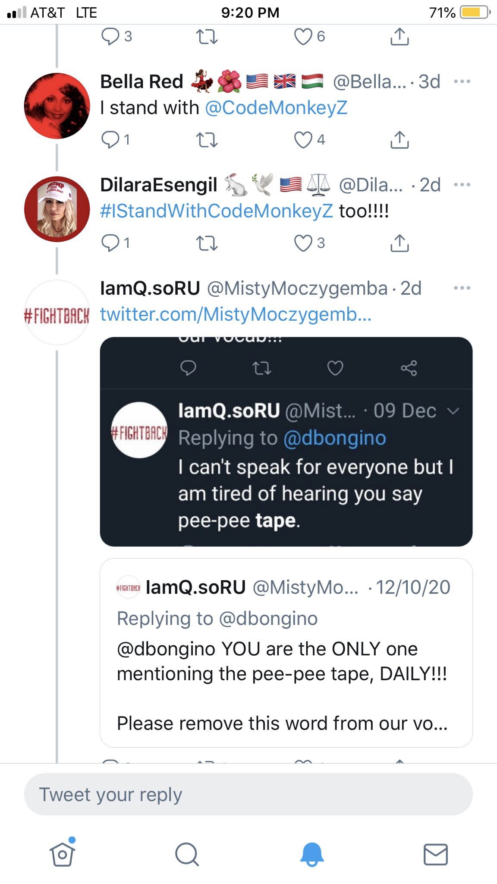The width and height of the screenshot is (497, 884).
Task: Share Bella Red's tweet
Action: tap(399, 140)
